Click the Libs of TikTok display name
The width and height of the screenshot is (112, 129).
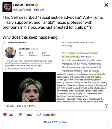tap(24, 5)
